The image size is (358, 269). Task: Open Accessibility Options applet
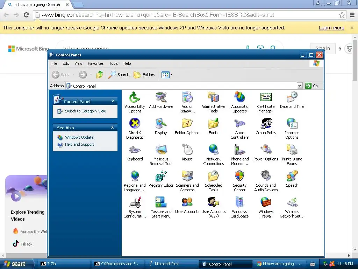pos(135,102)
